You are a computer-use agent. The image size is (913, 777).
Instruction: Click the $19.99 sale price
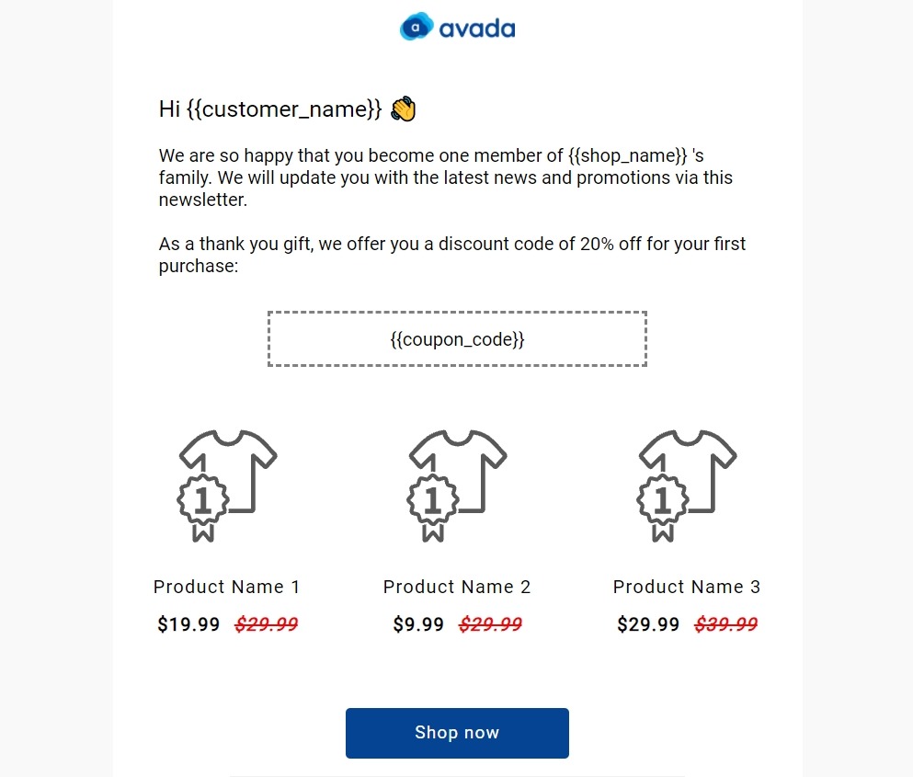(x=188, y=624)
